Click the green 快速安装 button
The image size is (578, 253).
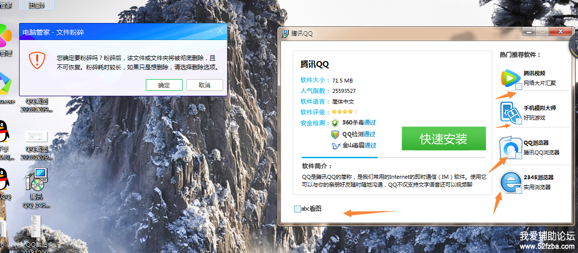(x=444, y=139)
